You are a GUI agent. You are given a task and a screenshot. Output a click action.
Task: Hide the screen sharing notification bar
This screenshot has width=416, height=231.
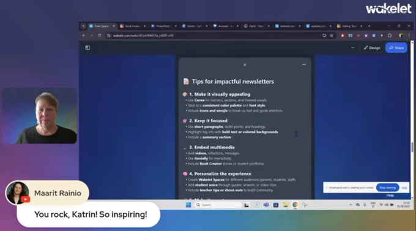404,188
